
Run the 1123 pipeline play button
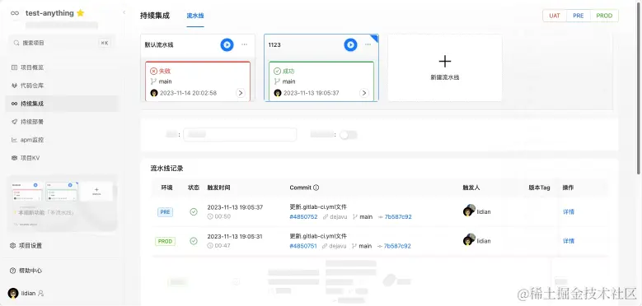click(x=350, y=45)
